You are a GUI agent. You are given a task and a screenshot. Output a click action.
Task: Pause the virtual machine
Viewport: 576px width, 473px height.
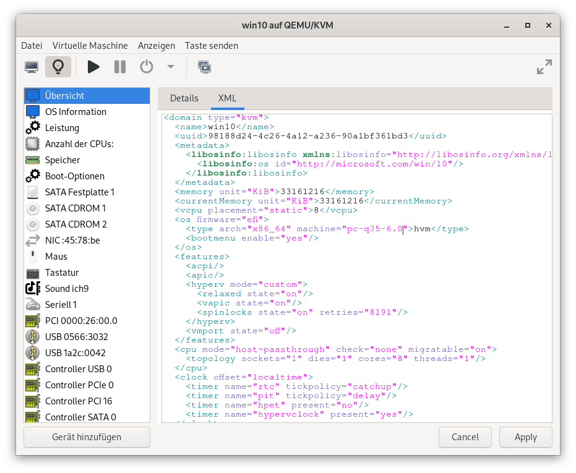pyautogui.click(x=120, y=67)
